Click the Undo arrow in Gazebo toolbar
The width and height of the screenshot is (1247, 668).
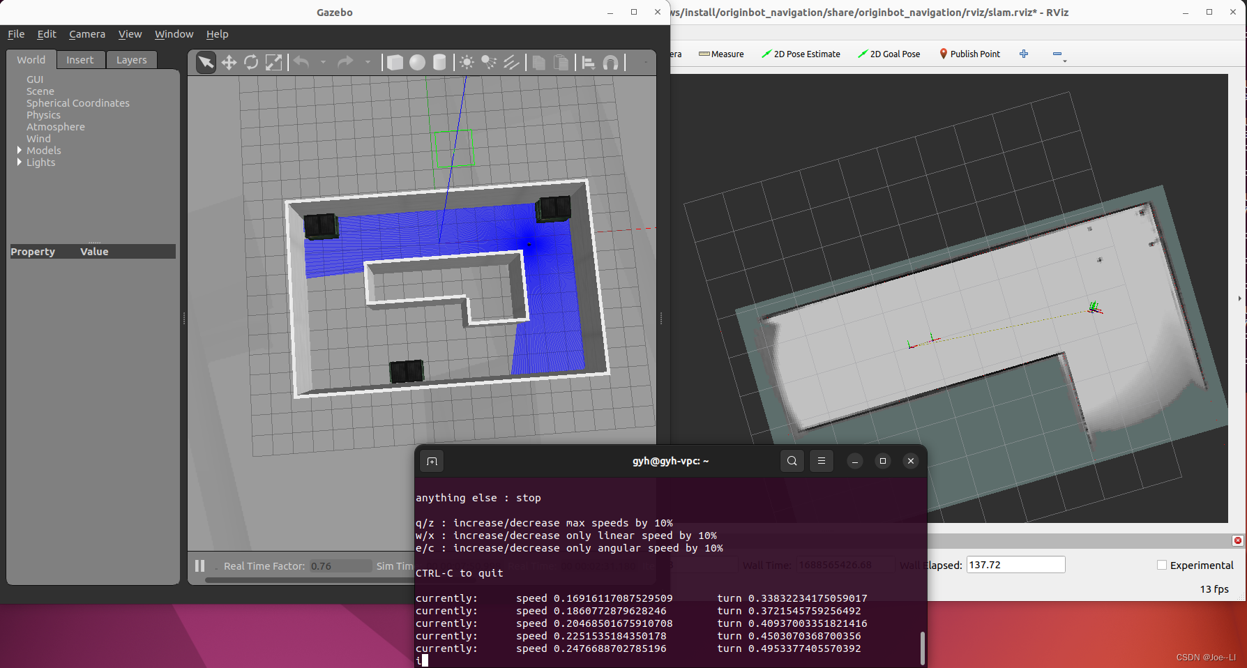tap(301, 63)
